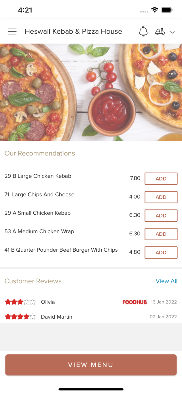Image resolution: width=182 pixels, height=394 pixels.
Task: Tap the VIEW MENU button
Action: [91, 365]
